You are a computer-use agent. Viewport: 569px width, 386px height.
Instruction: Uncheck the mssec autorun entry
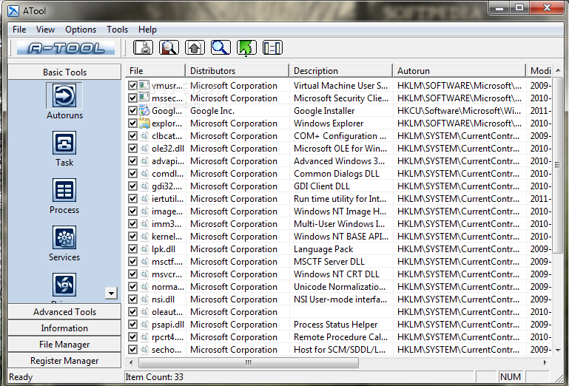[x=132, y=98]
